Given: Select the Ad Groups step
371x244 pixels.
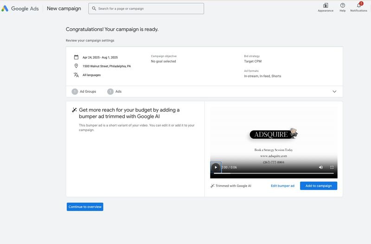Looking at the screenshot, I should point(84,91).
